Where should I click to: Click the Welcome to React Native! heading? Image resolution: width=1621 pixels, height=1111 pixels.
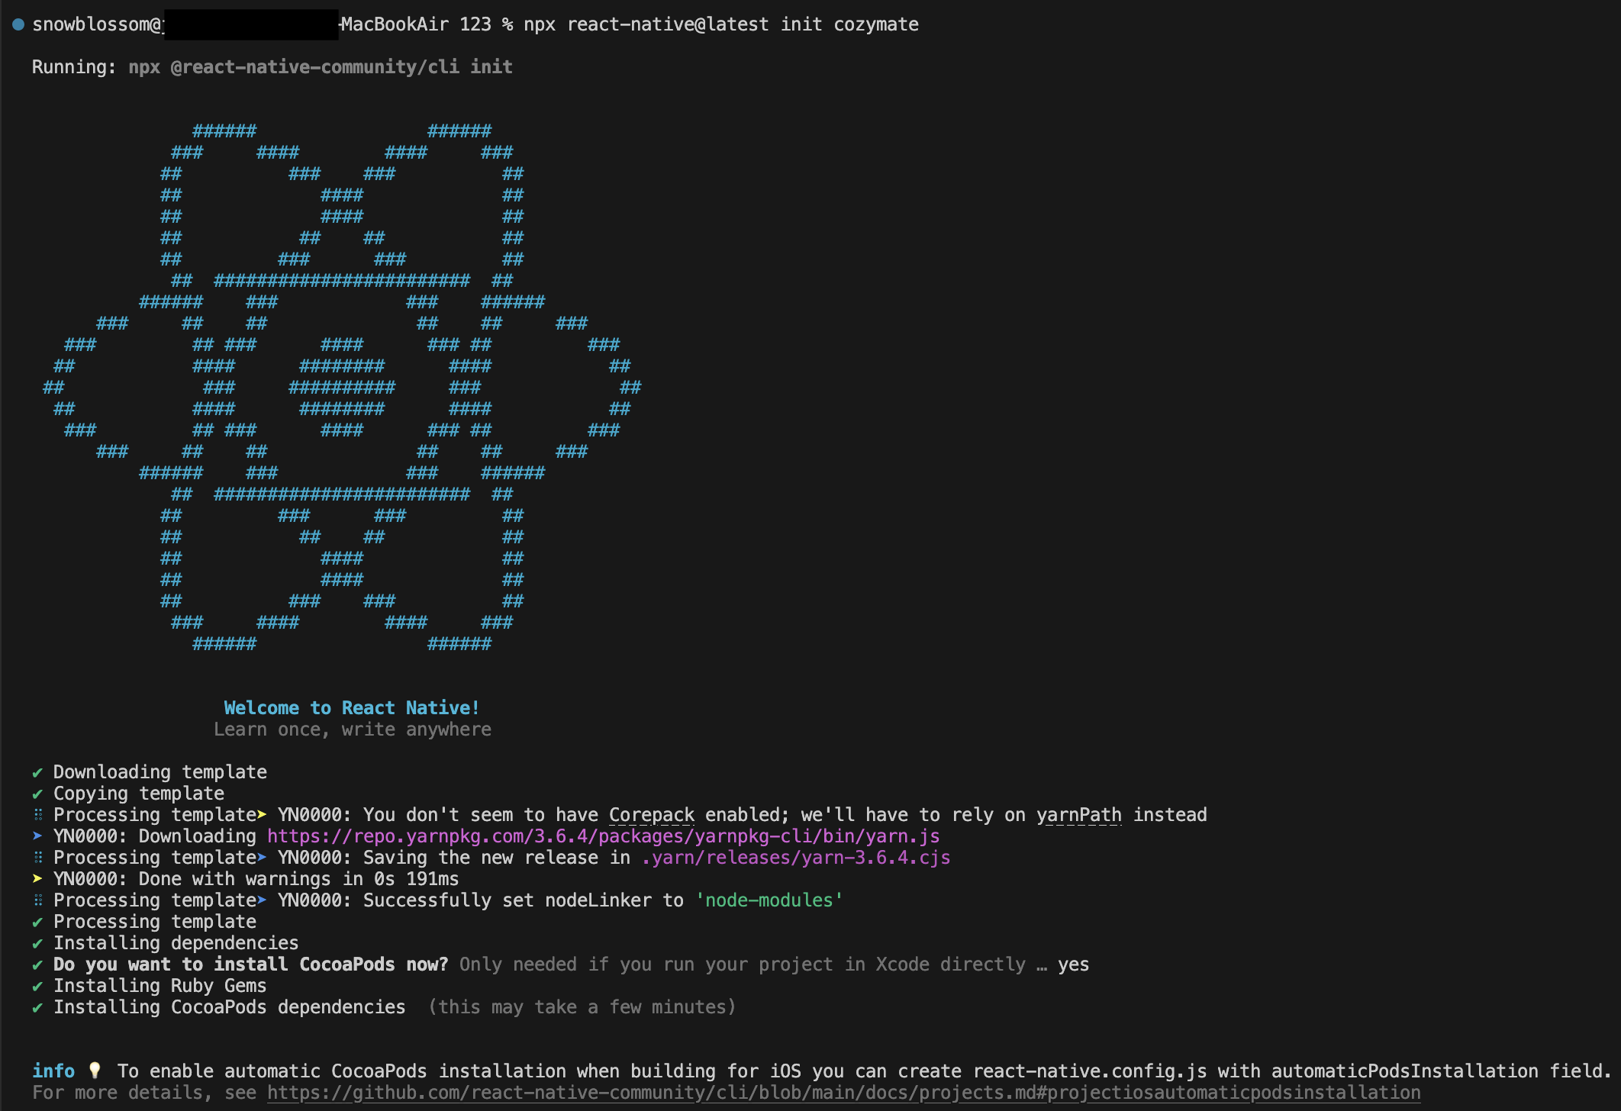point(351,708)
